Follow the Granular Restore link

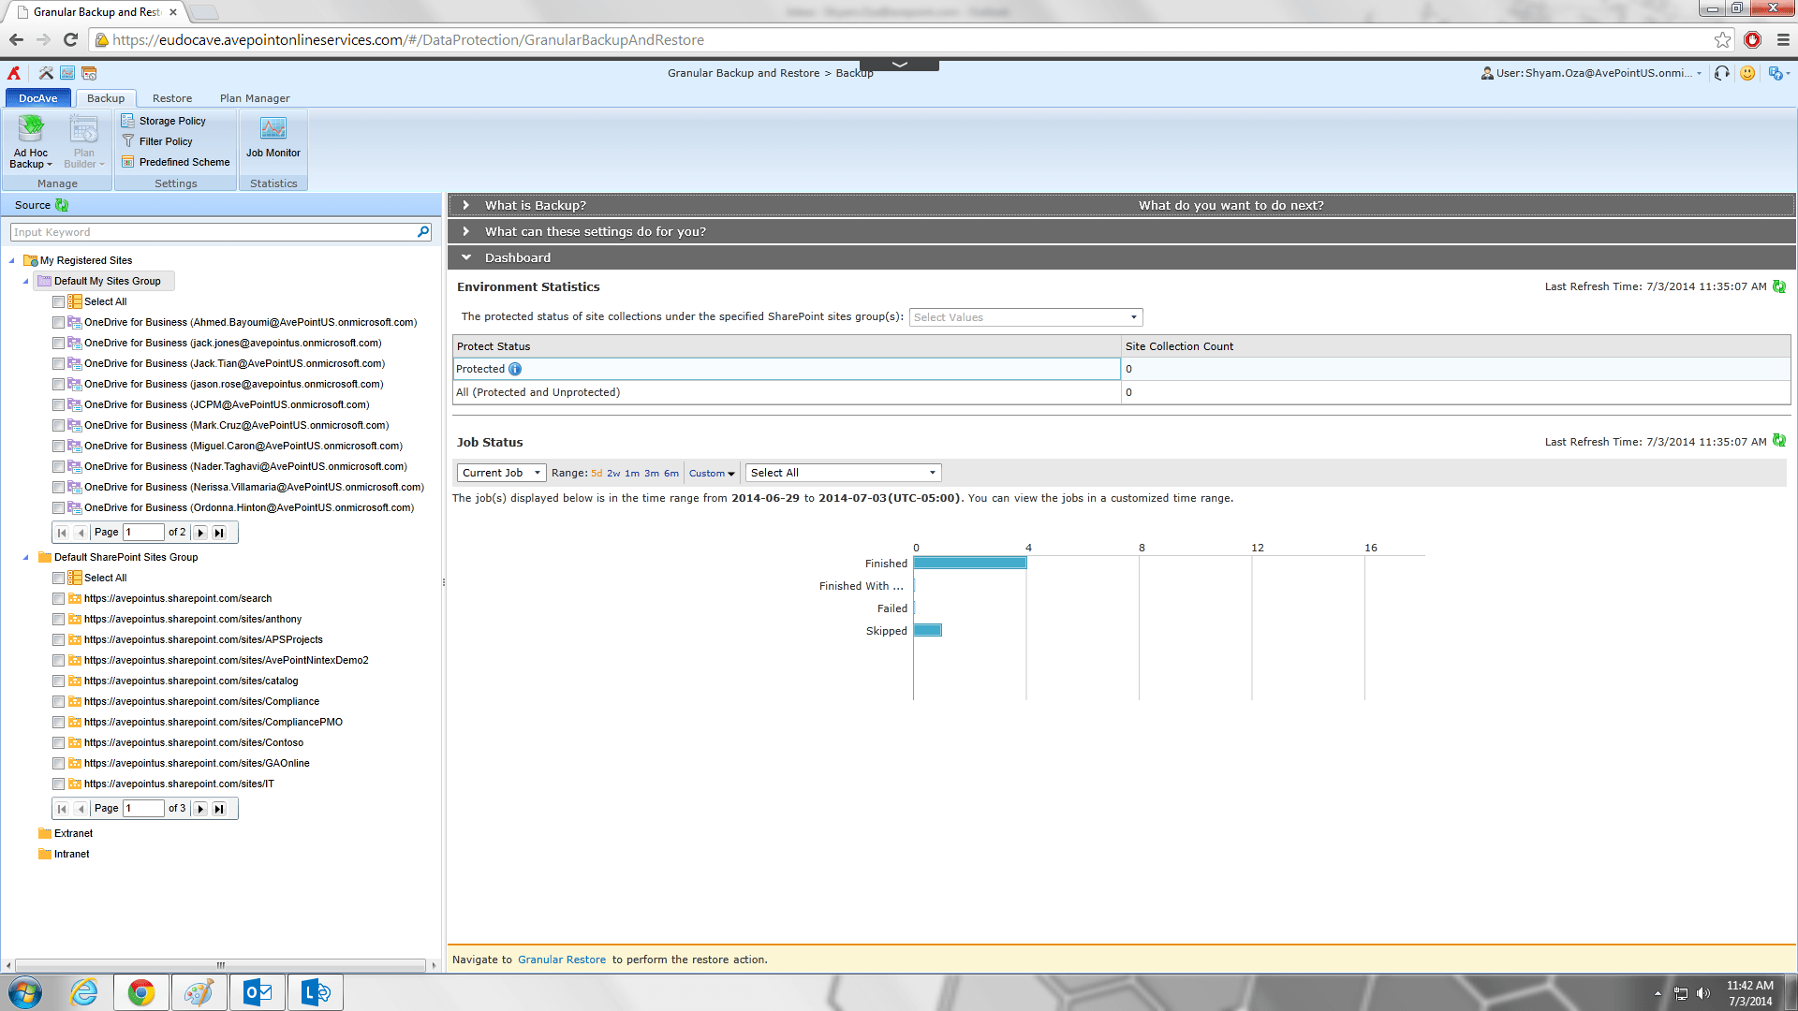click(562, 960)
